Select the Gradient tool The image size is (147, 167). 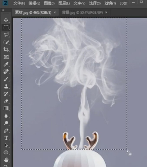coord(6,108)
